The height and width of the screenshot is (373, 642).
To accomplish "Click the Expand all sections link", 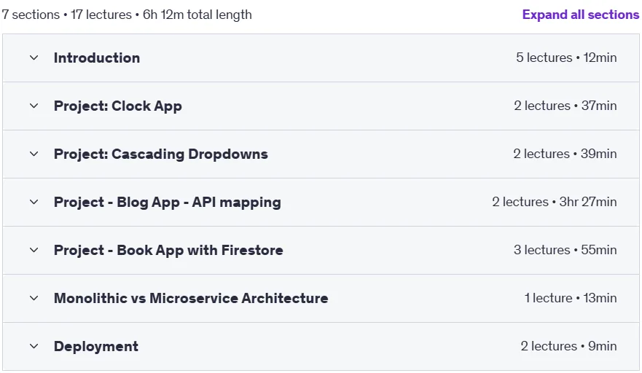I will point(581,15).
